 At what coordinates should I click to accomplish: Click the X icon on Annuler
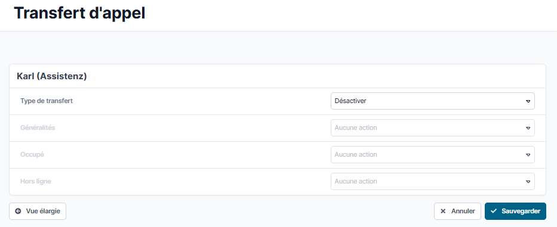click(x=443, y=212)
